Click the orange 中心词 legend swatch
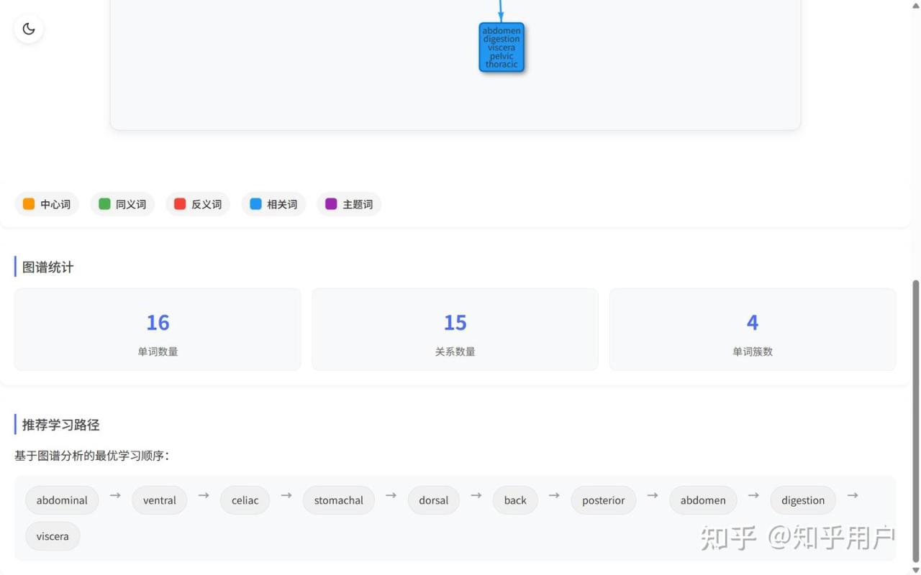 pos(29,204)
